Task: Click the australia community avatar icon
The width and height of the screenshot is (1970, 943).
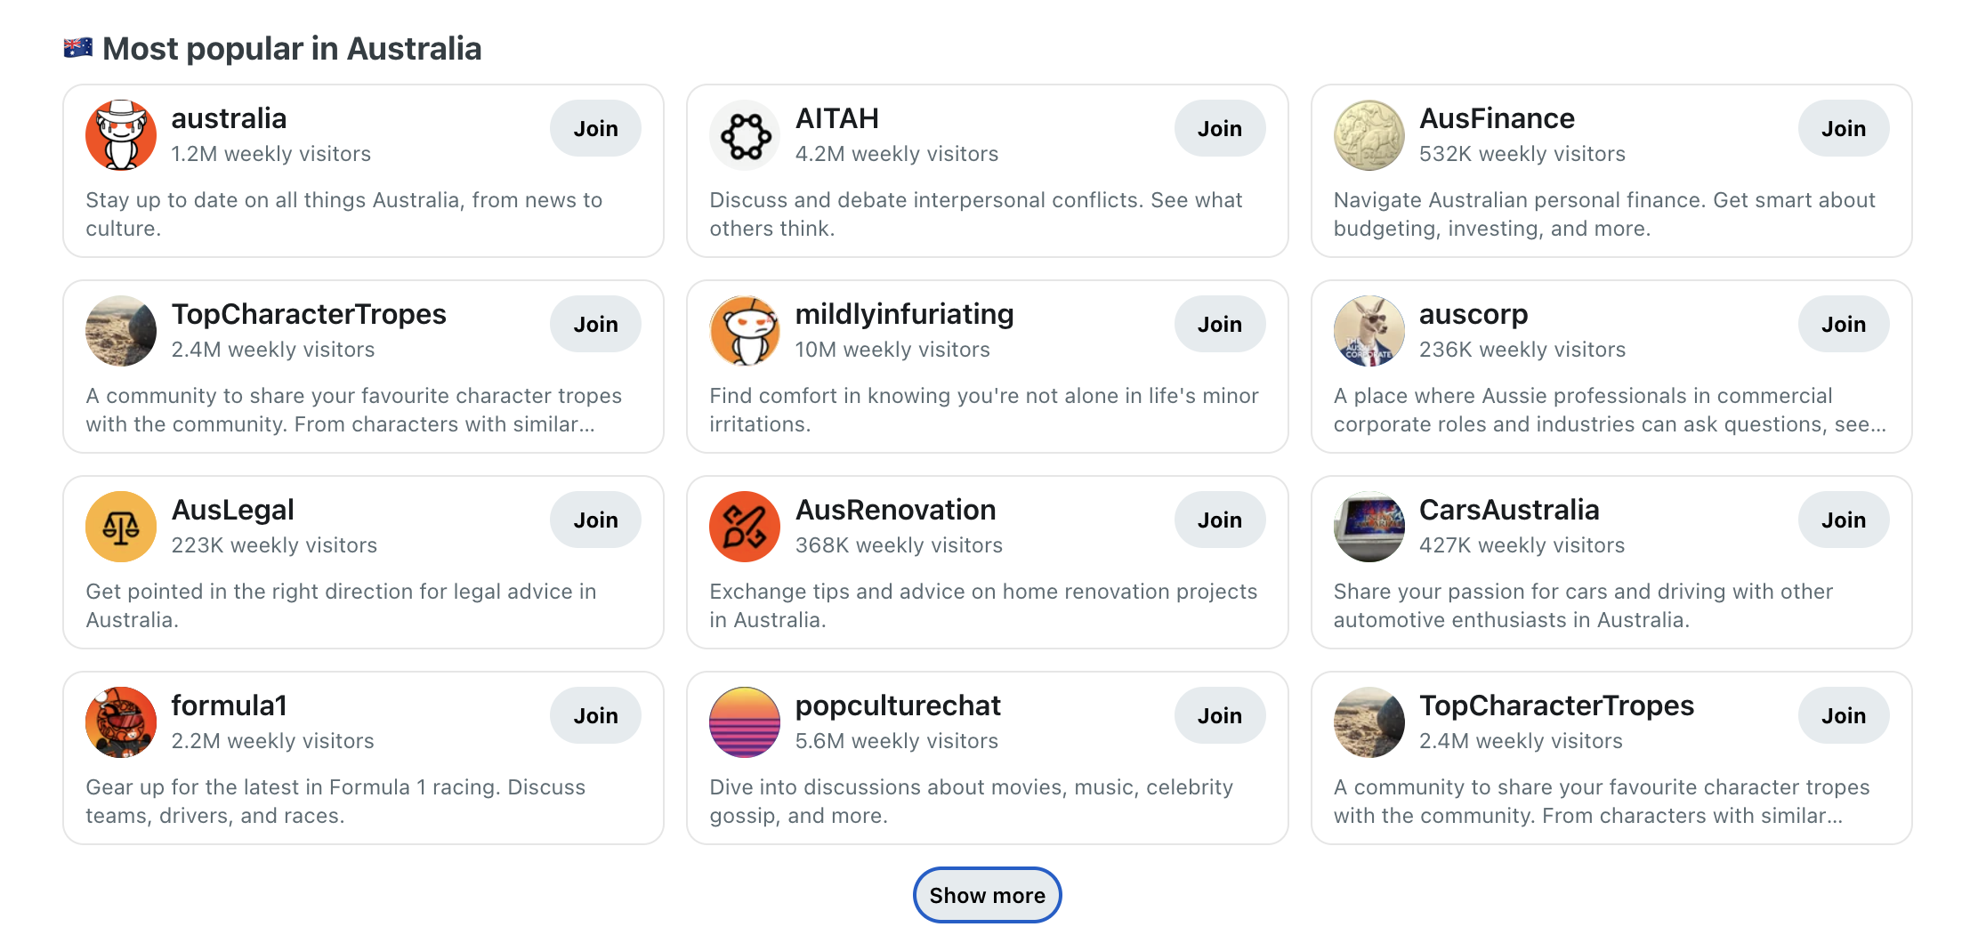Action: [x=121, y=135]
